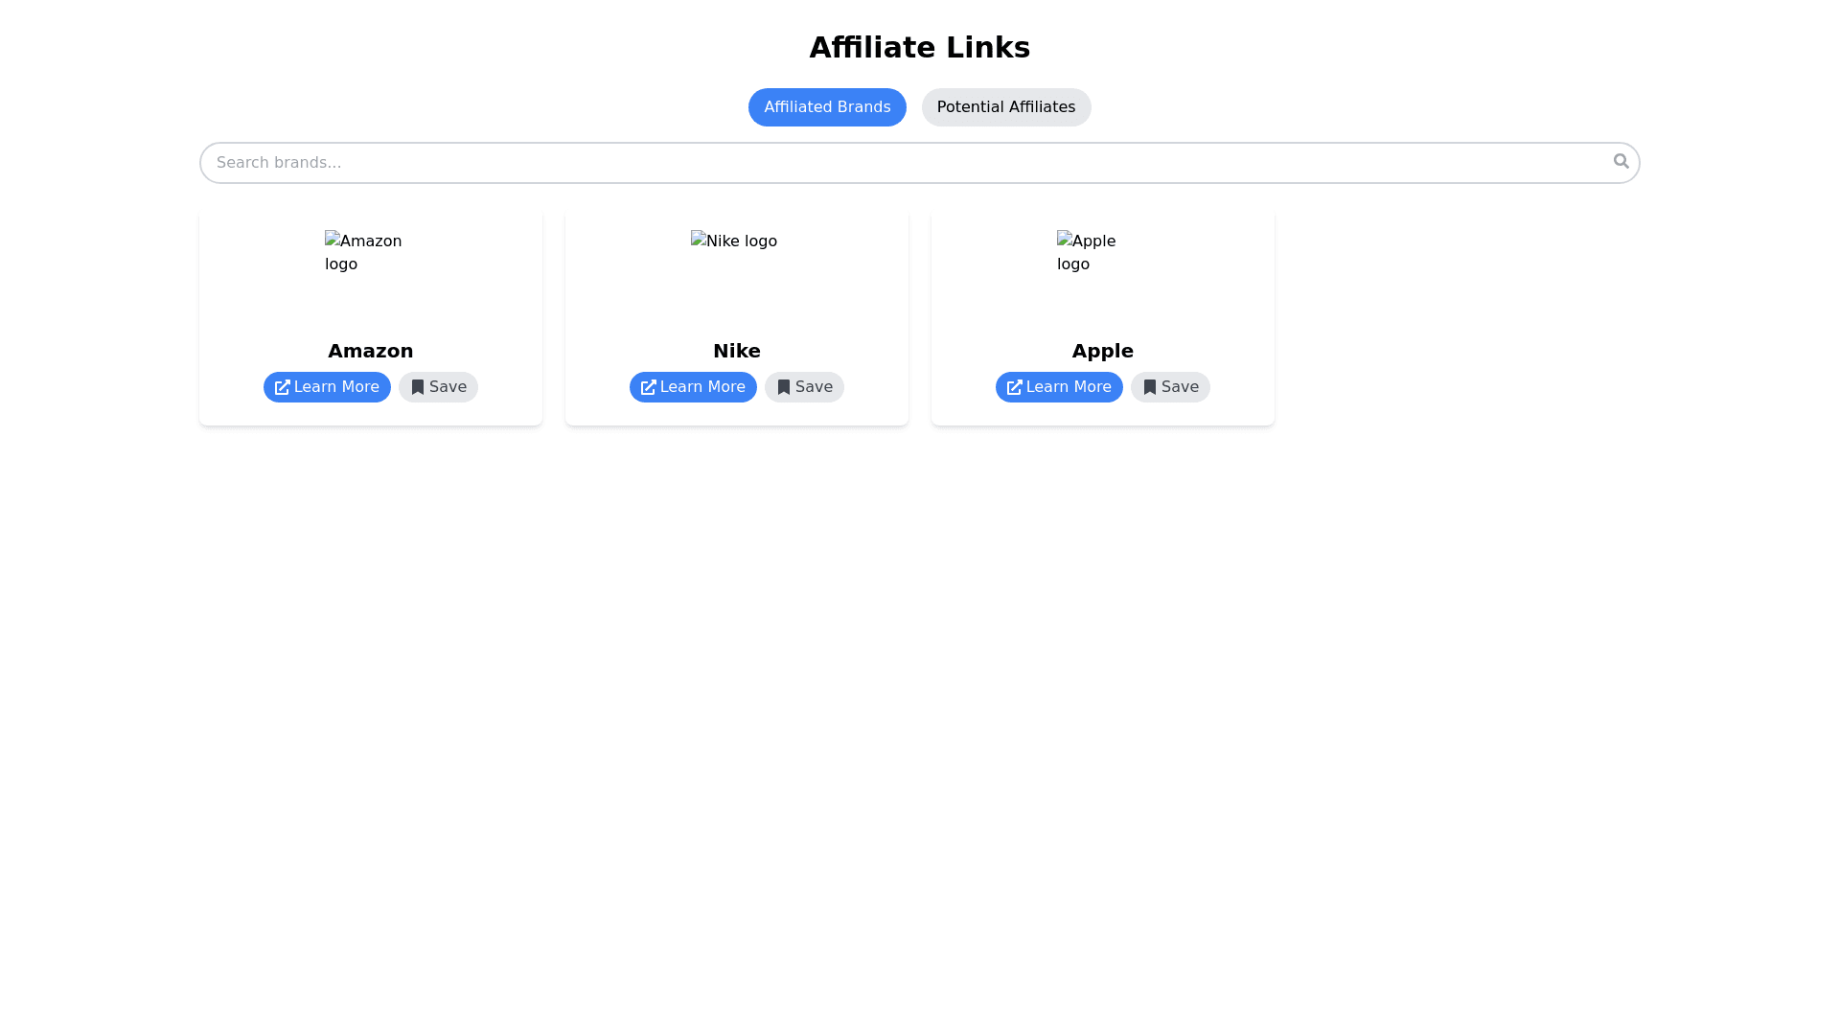Click the external-link icon on Amazon's card
Viewport: 1840px width, 1035px height.
282,388
